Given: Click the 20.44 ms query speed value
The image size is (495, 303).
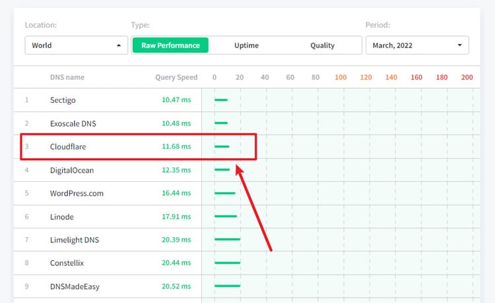Looking at the screenshot, I should (x=176, y=263).
